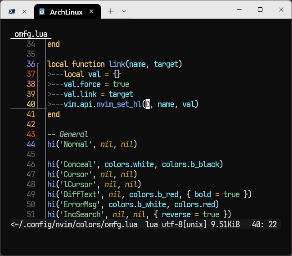This screenshot has height=256, width=292.
Task: Click the 40: 22 cursor position indicator
Action: click(266, 225)
